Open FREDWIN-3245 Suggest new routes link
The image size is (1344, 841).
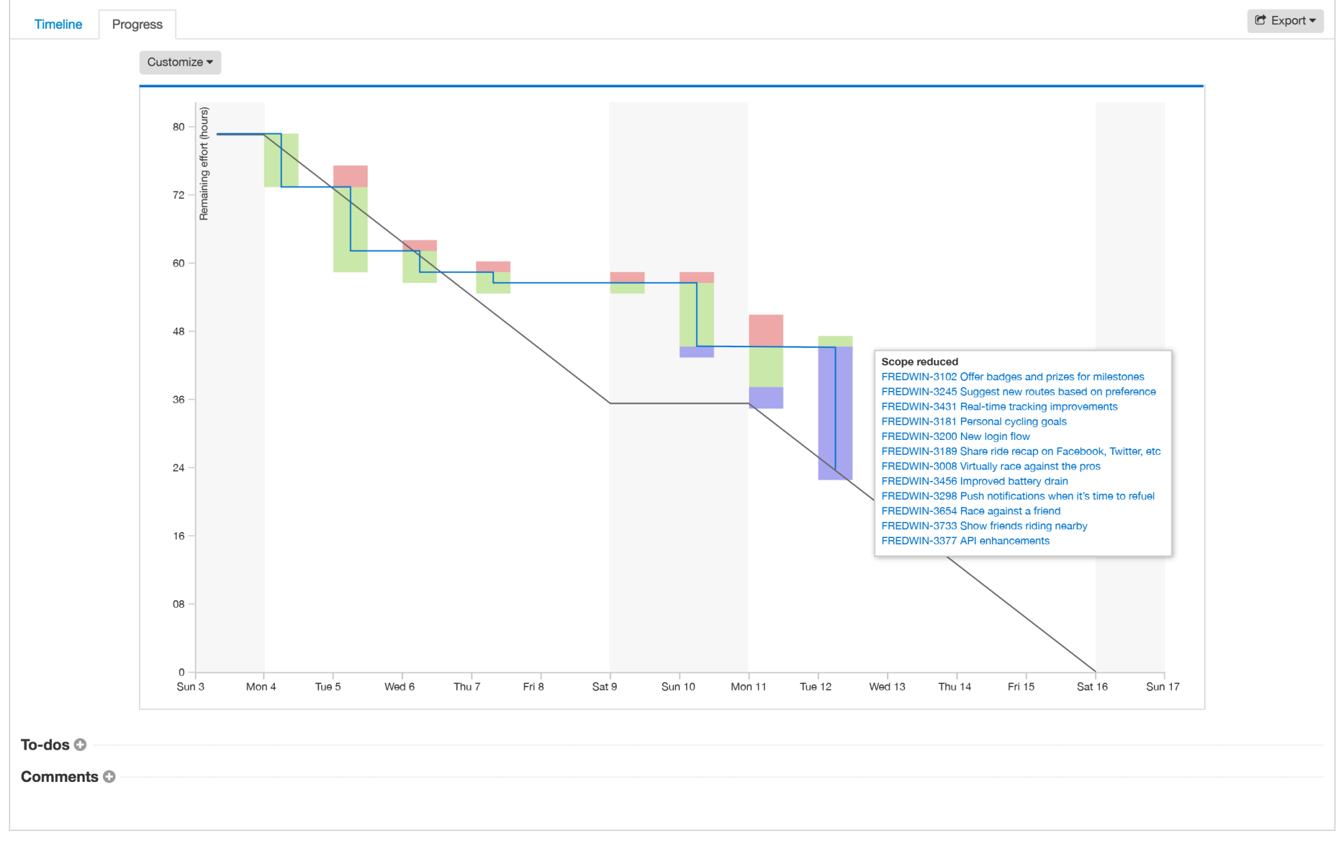1019,392
